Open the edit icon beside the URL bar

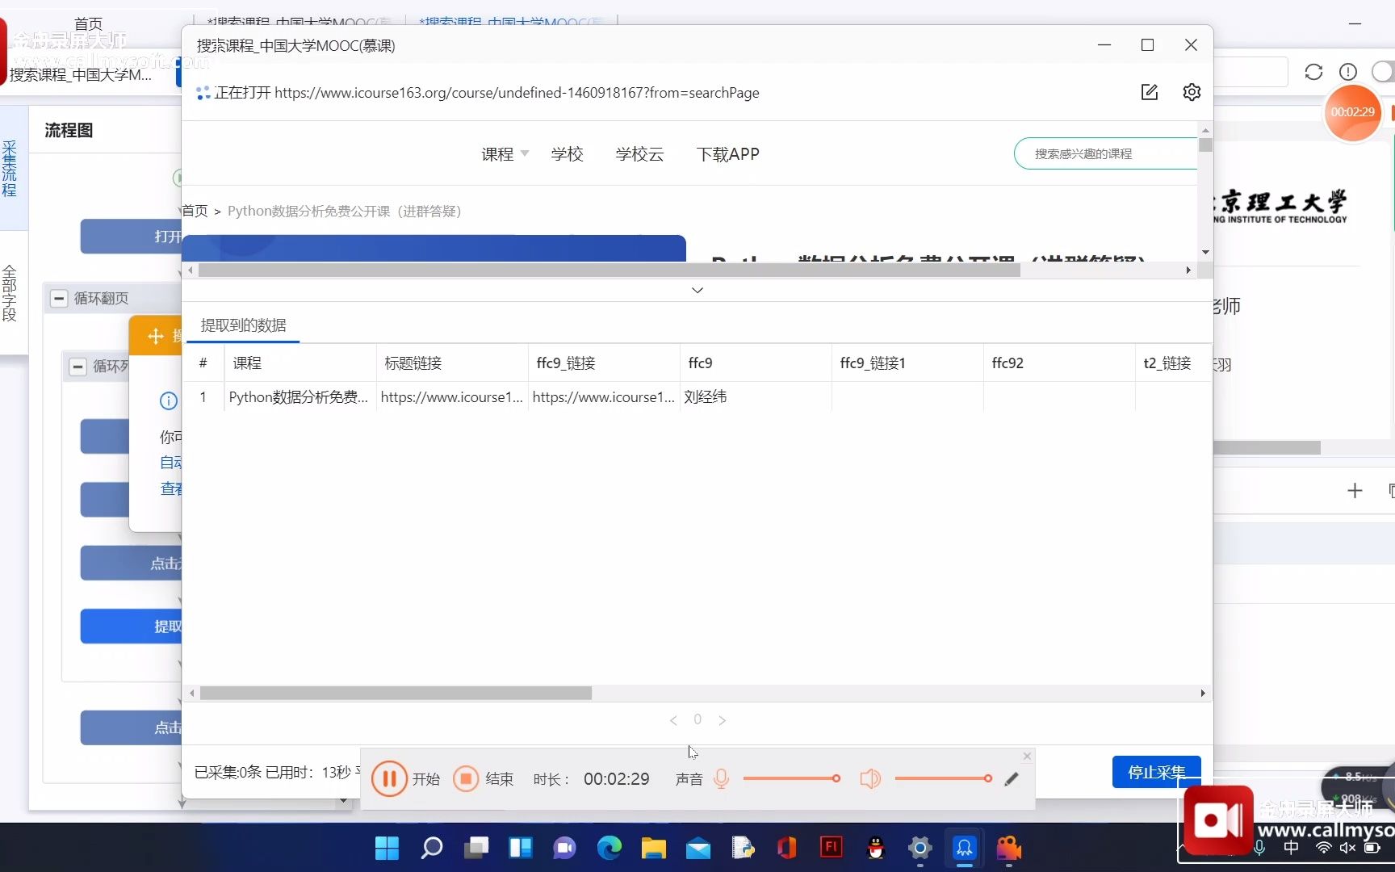(x=1150, y=92)
